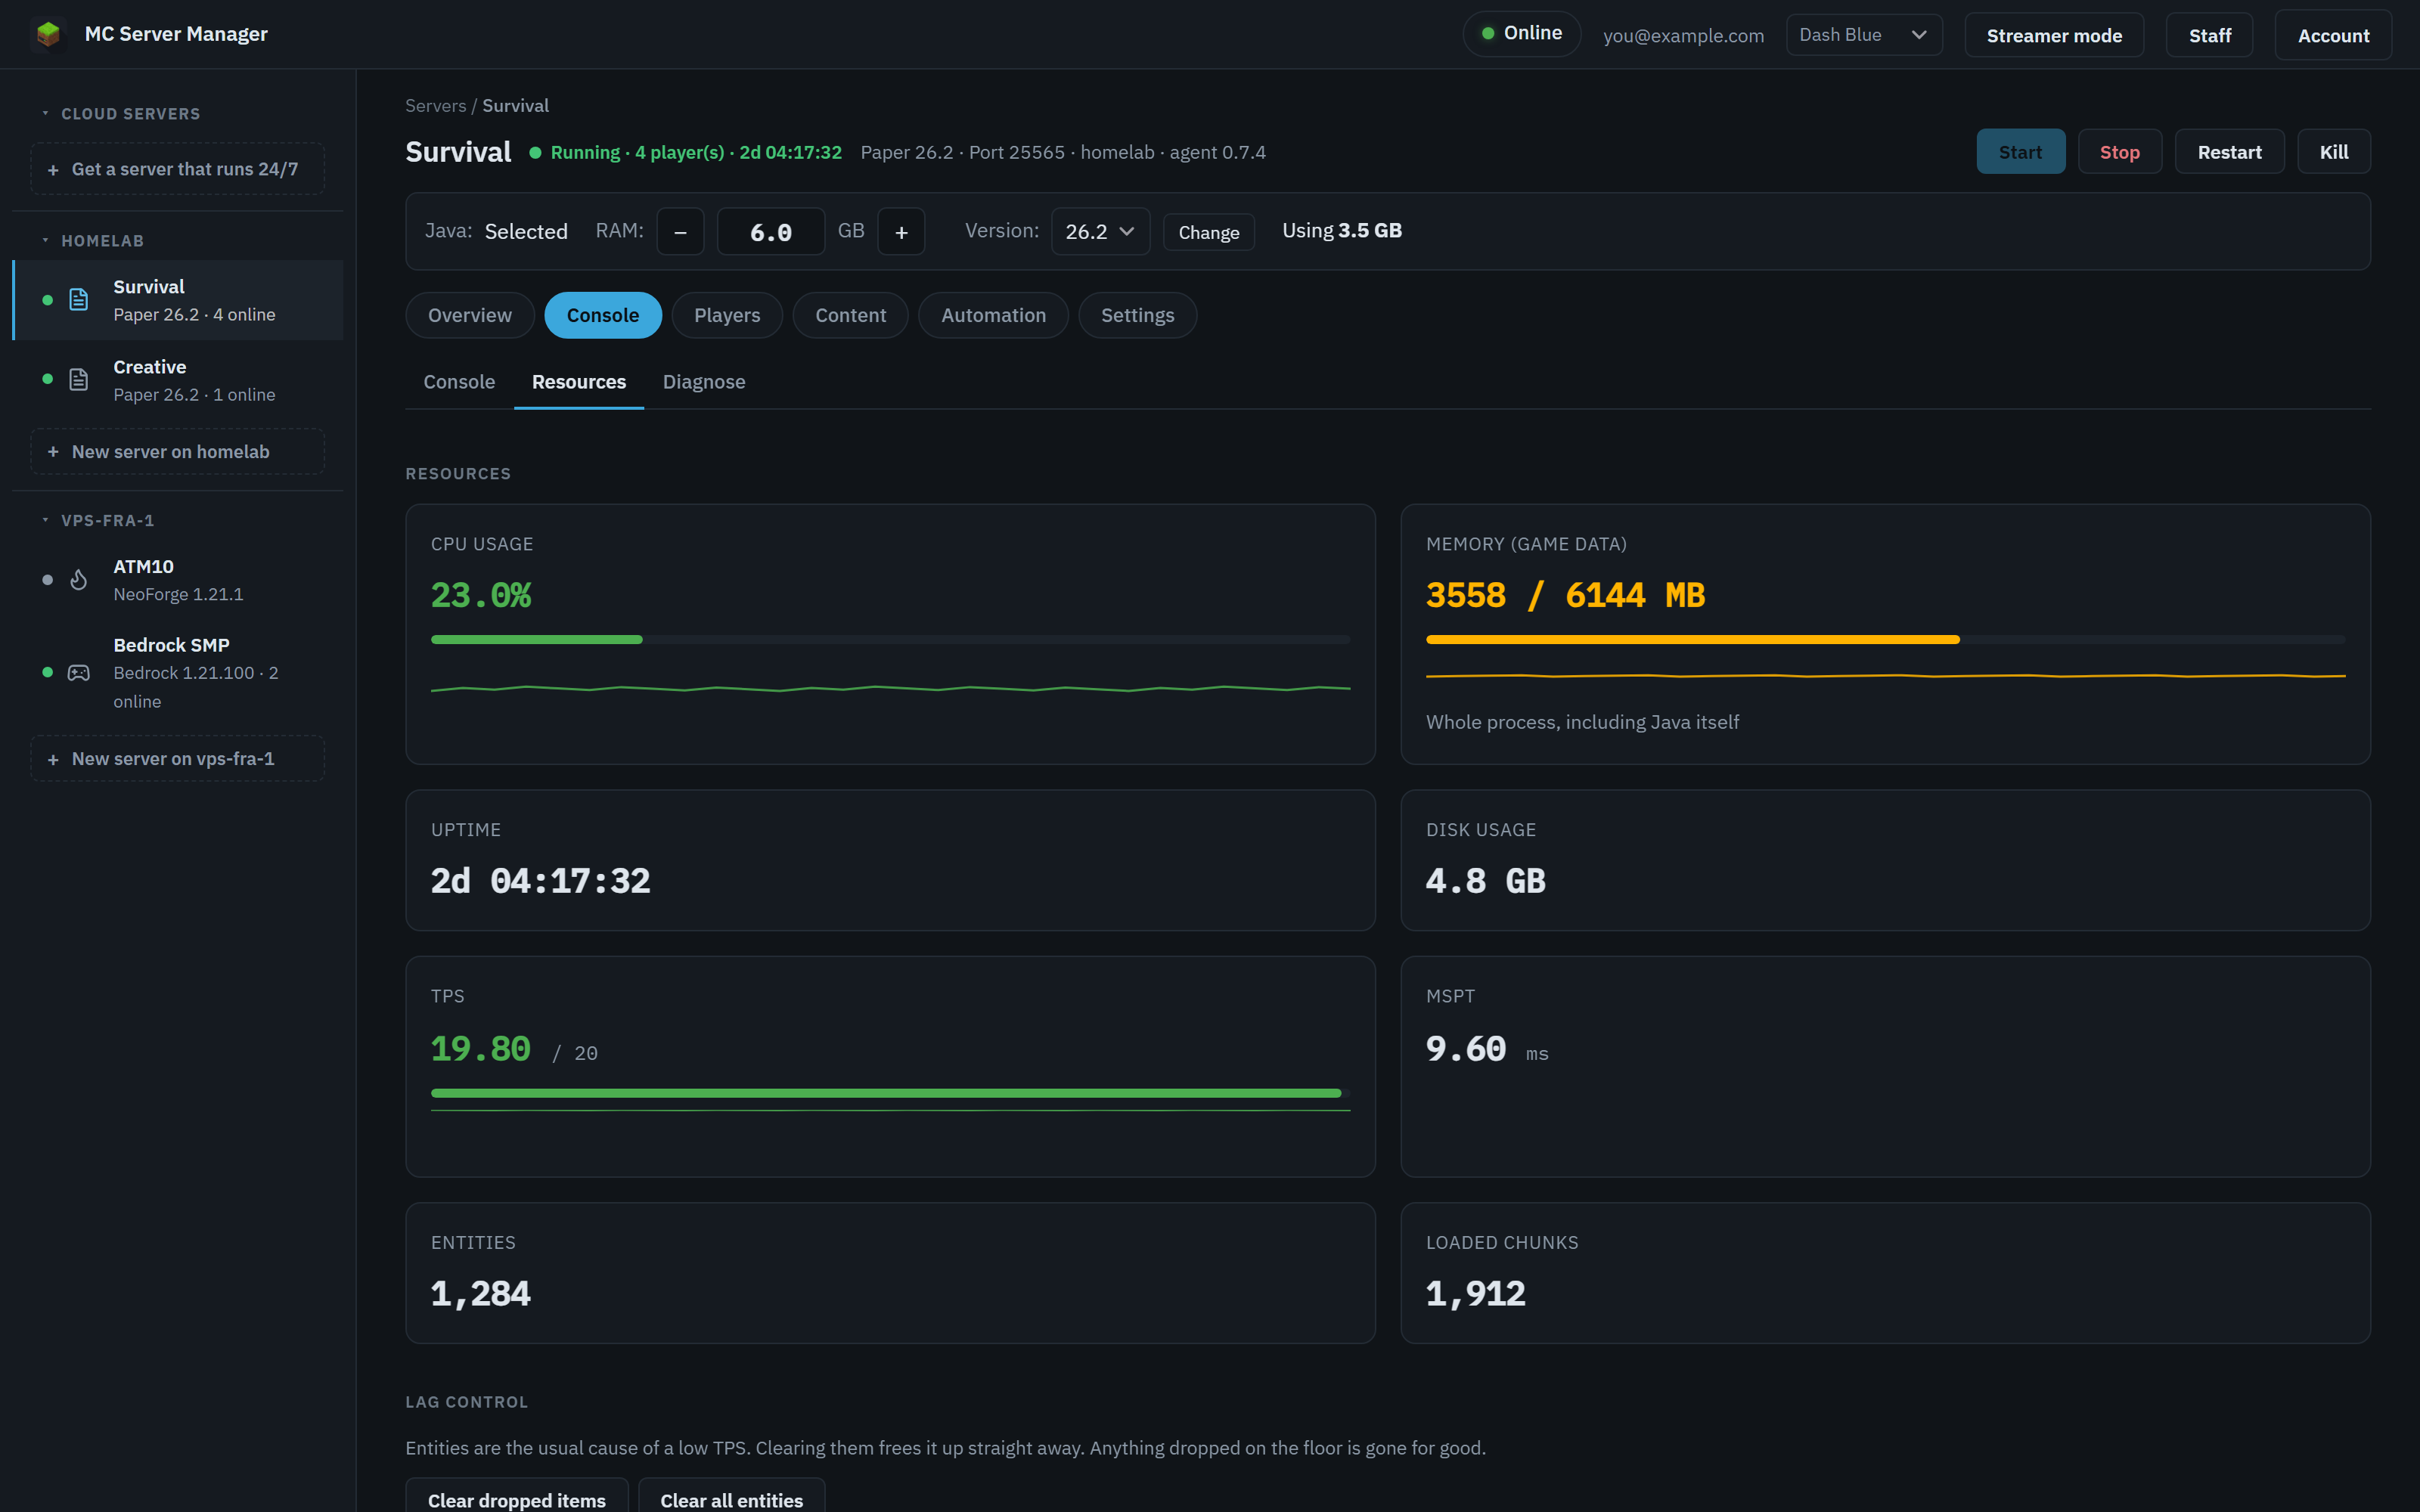Screen dimensions: 2420x1512
Task: Click the Bedrock SMP gamepad icon
Action: click(79, 673)
